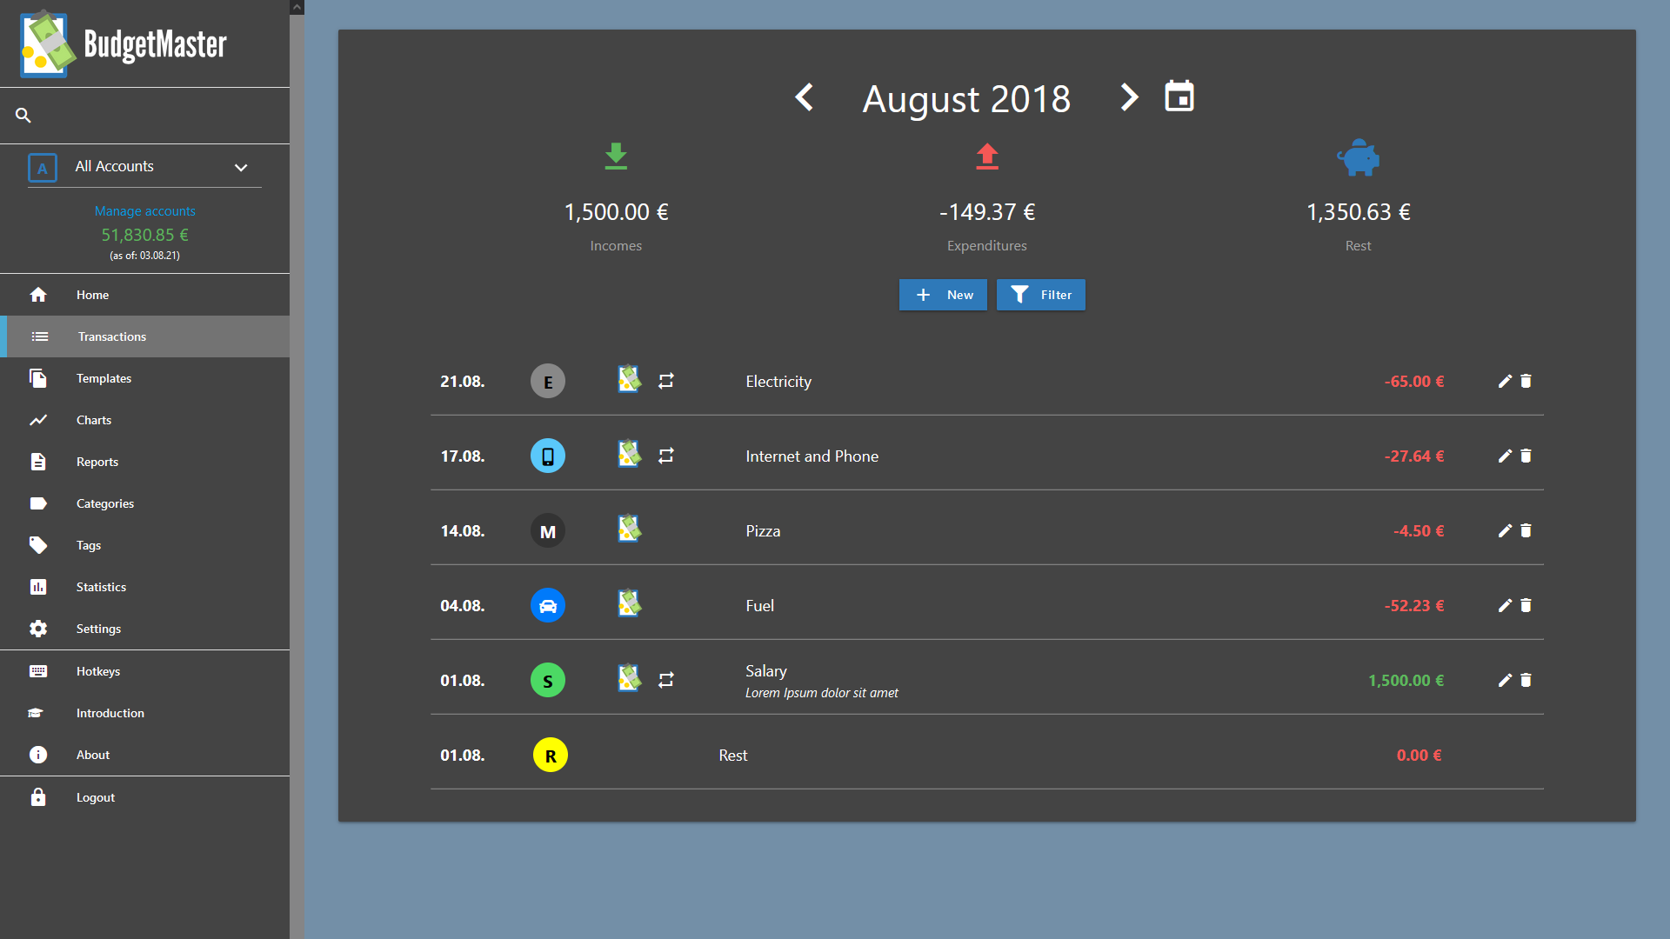Edit the Electricity transaction

(1505, 382)
